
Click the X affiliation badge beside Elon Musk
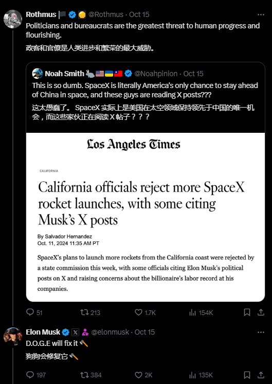pos(76,333)
